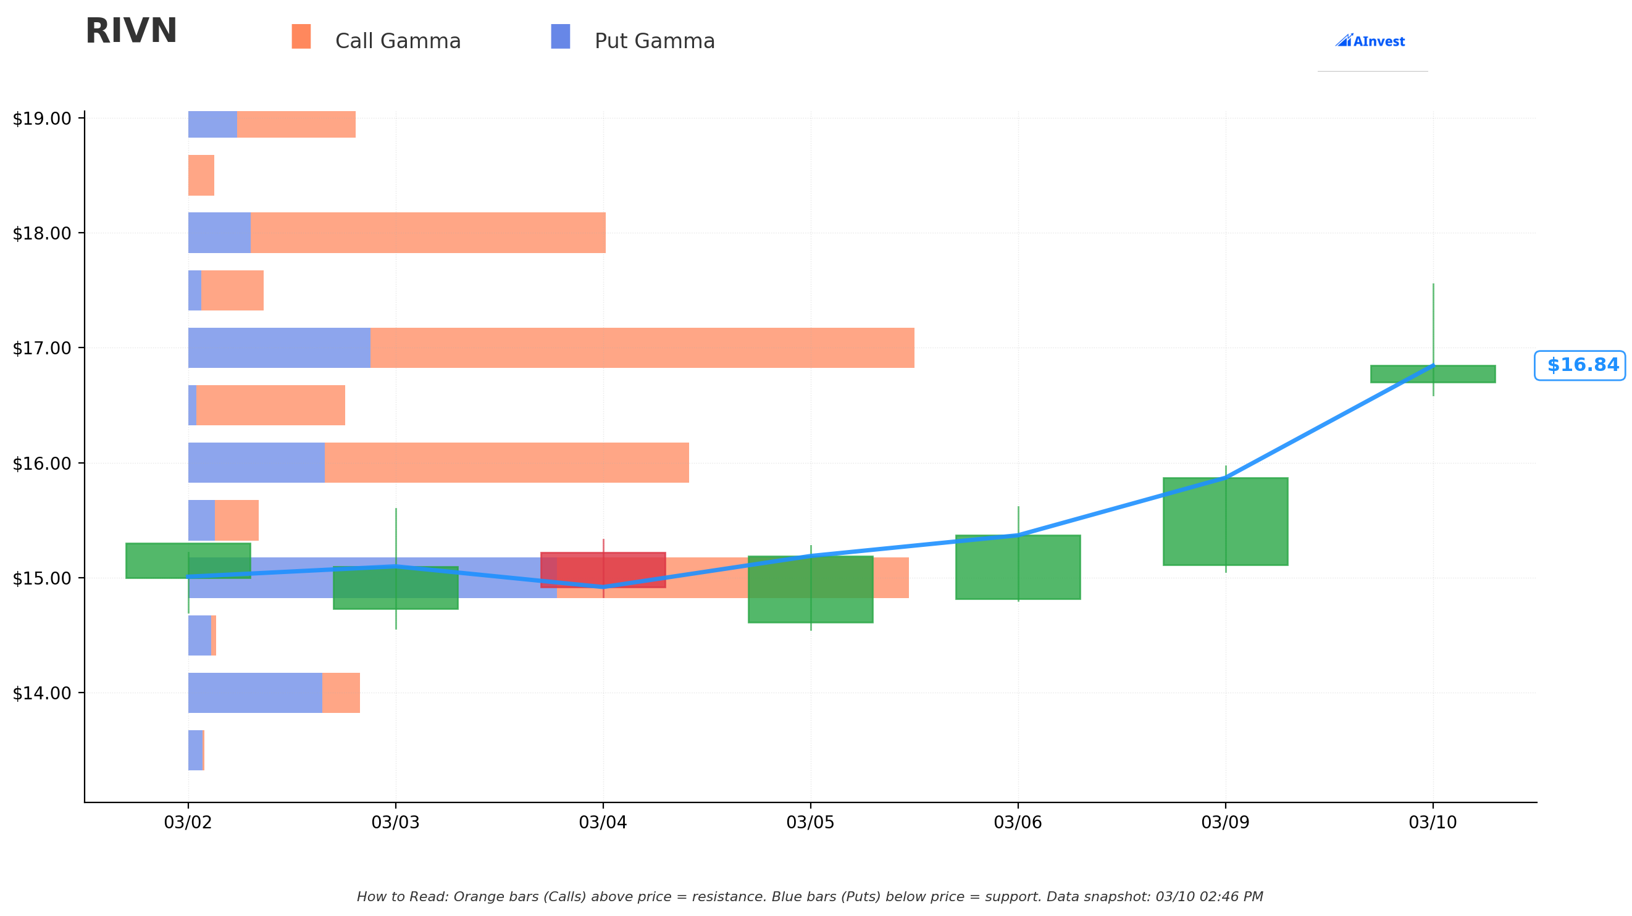The height and width of the screenshot is (916, 1632).
Task: Select the $14.00 y-axis label
Action: click(42, 694)
